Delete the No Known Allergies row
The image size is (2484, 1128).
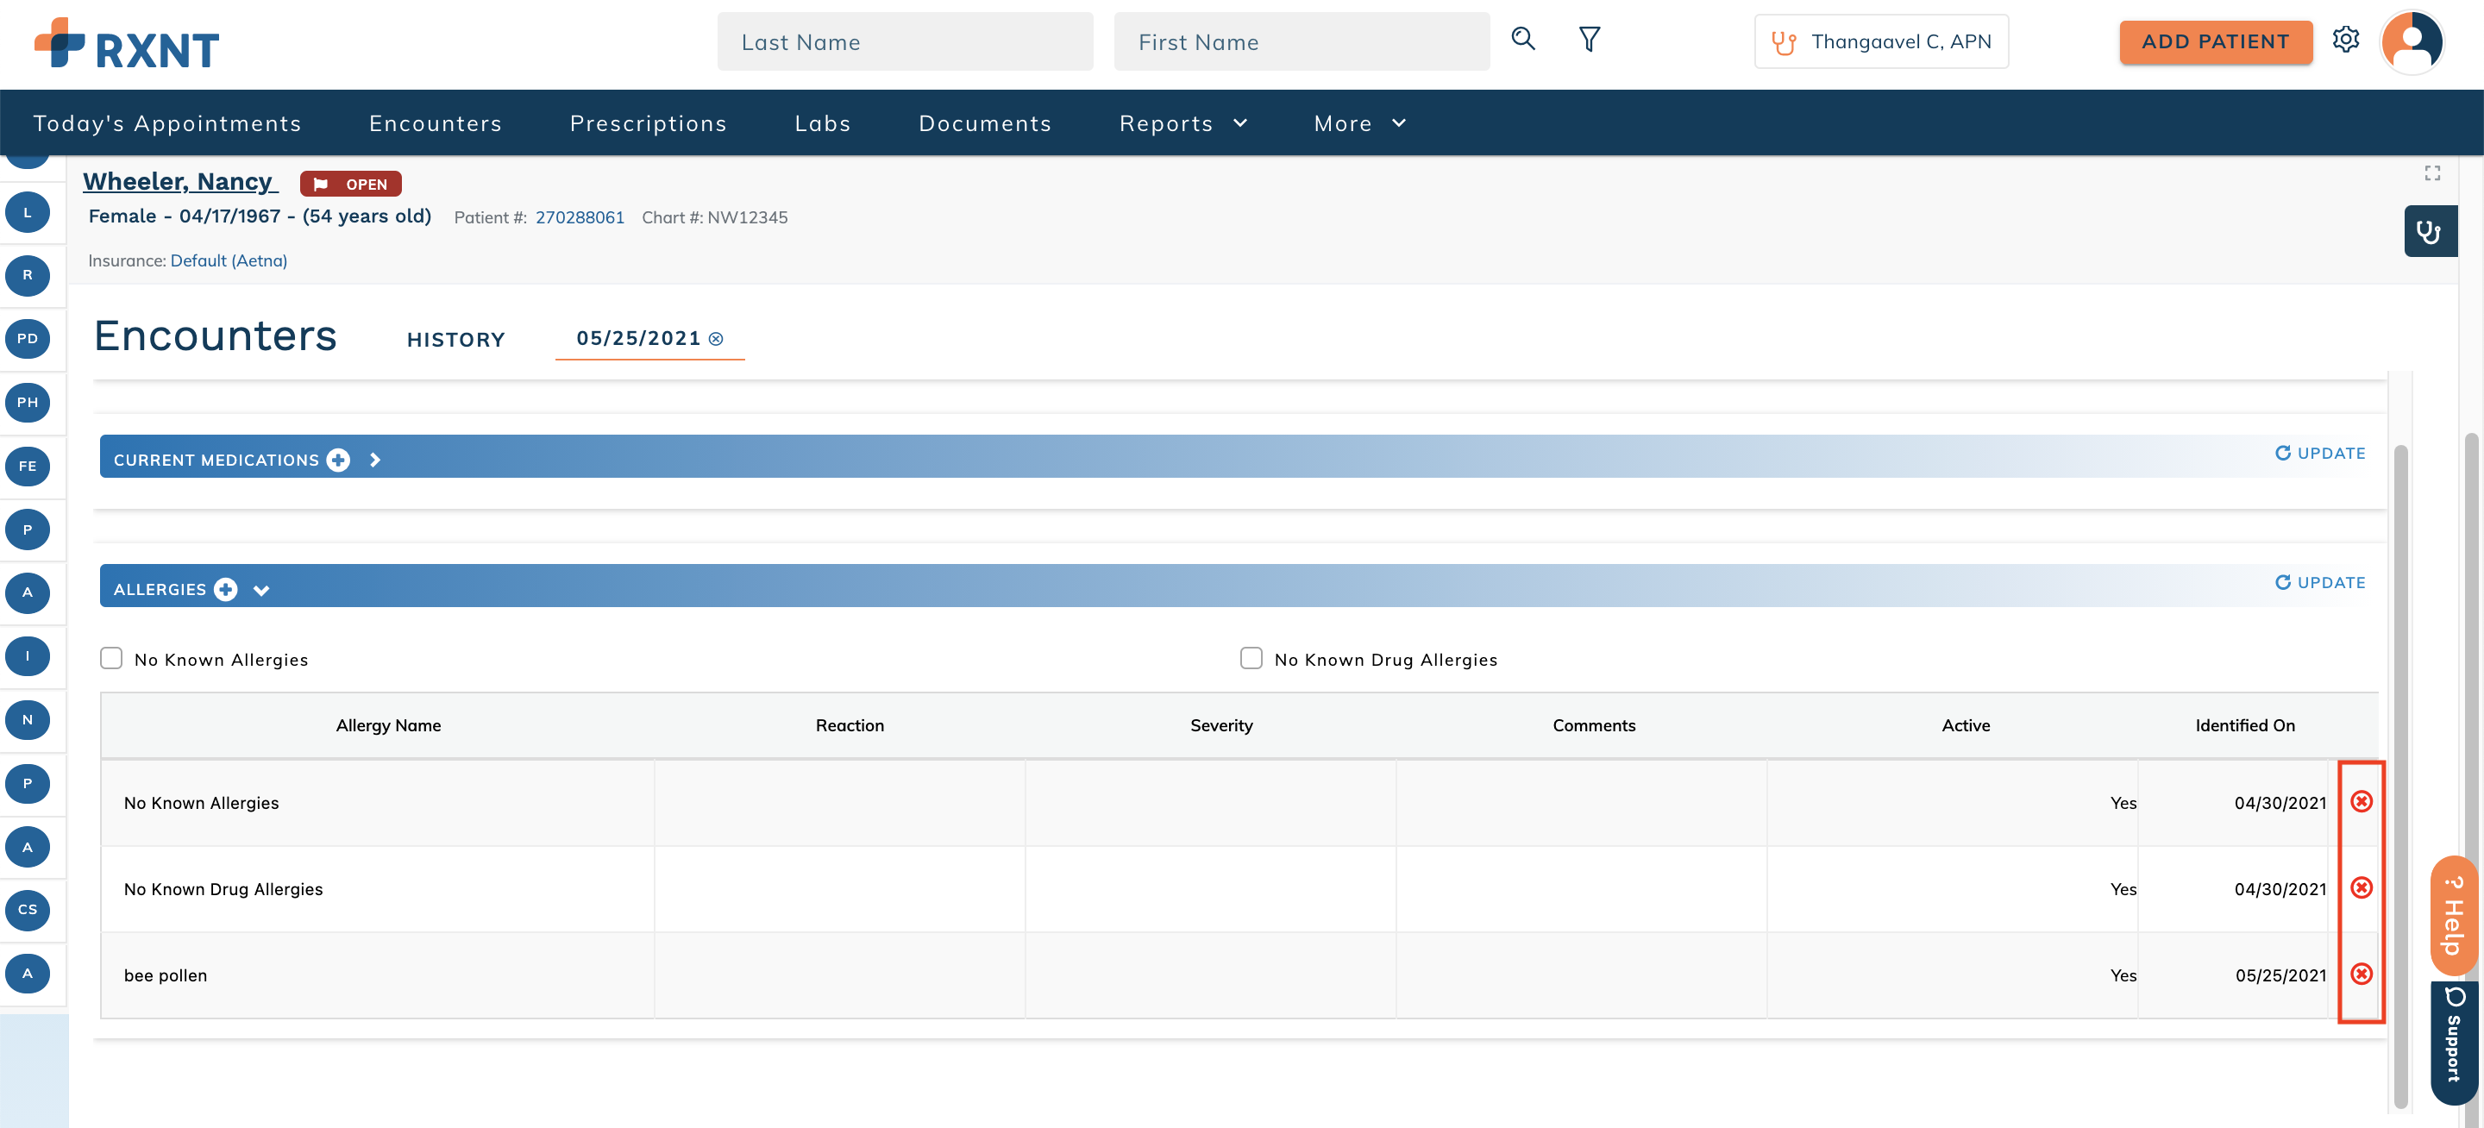(x=2361, y=801)
